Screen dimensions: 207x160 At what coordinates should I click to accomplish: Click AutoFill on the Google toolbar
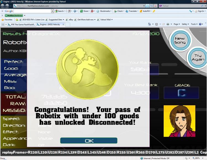(145, 11)
